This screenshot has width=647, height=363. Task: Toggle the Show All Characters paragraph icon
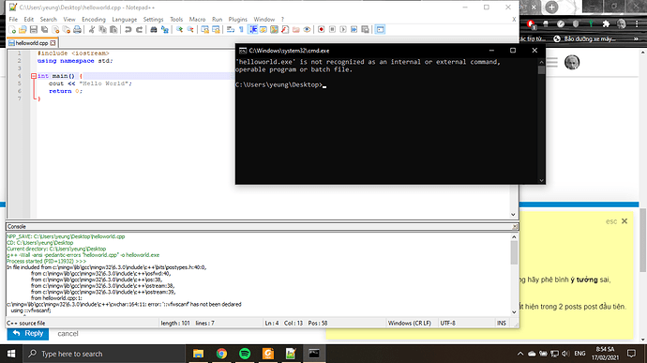(241, 30)
